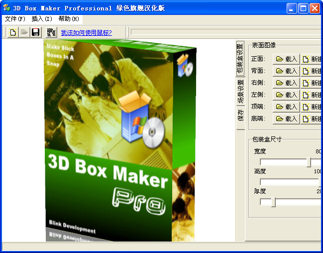Click the Save floppy disk icon

click(x=36, y=32)
